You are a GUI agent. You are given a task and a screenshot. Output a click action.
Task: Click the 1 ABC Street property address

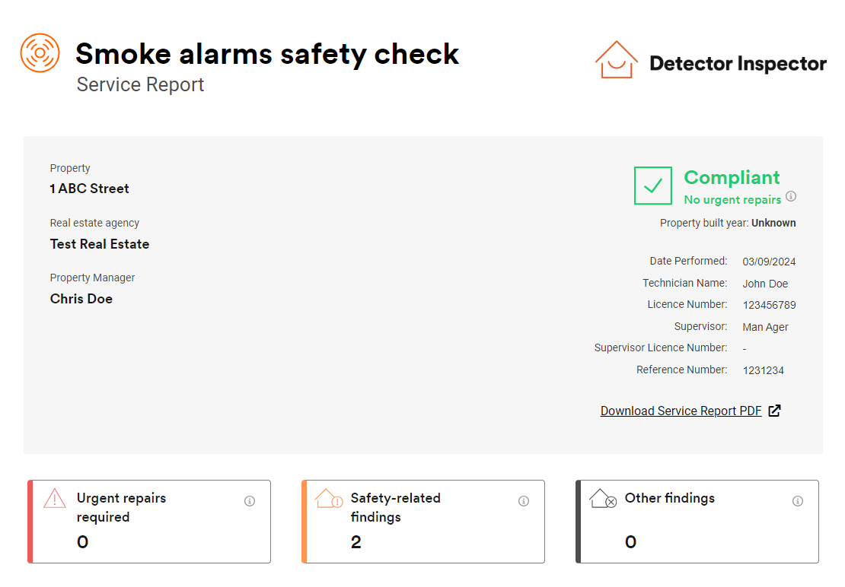(x=90, y=189)
